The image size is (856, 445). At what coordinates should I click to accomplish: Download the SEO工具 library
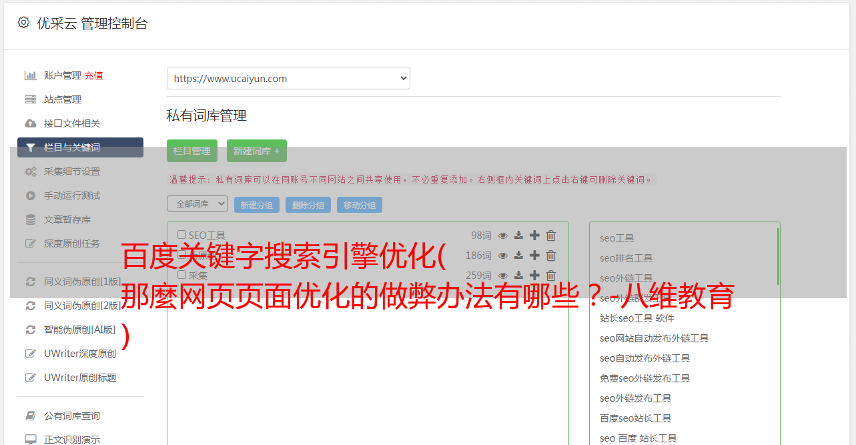[518, 235]
